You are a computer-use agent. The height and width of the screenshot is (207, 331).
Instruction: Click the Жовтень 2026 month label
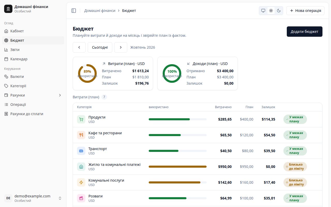point(143,47)
